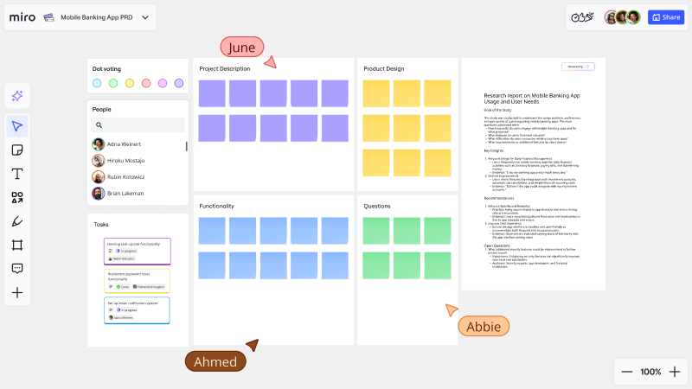Expand the Mobile Banking App PRD dropdown

point(145,17)
